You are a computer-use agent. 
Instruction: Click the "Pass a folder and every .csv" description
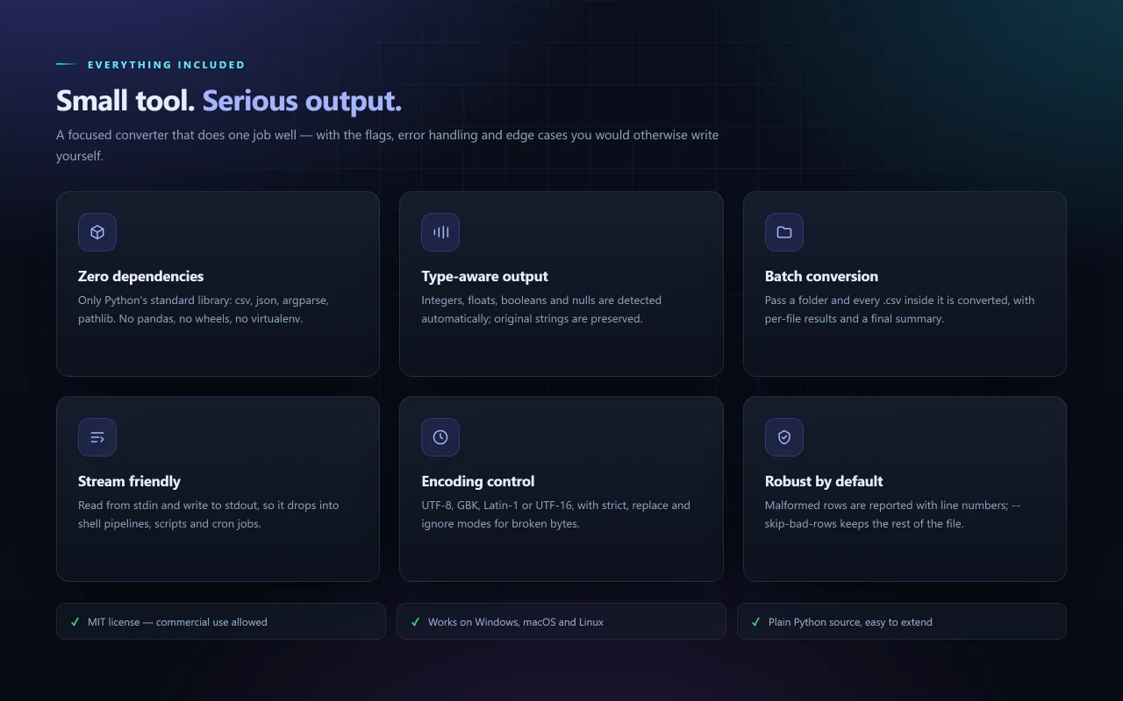pos(900,309)
